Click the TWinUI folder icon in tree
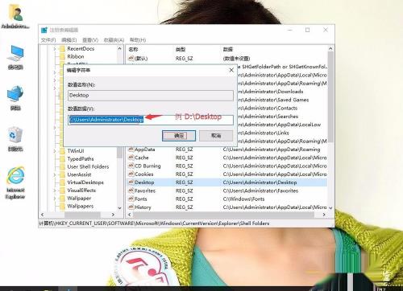Viewport: 403px width, 291px height. coord(62,151)
